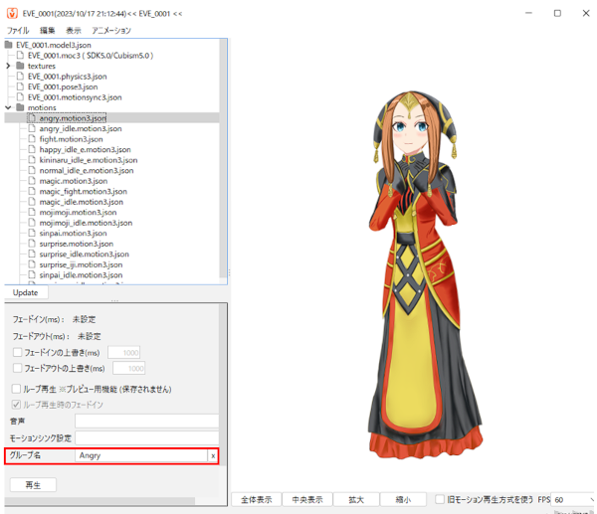Click the 音声 input field
Viewport: 597px width, 514px height.
click(x=146, y=422)
